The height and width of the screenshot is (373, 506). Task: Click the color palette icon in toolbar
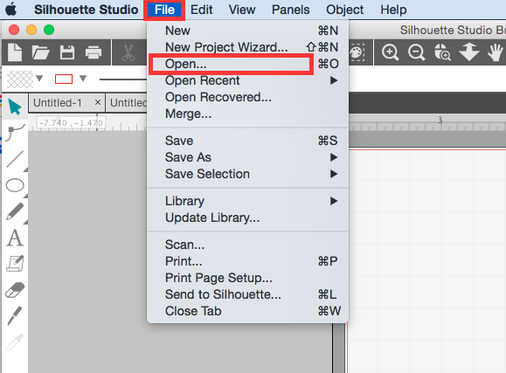357,52
